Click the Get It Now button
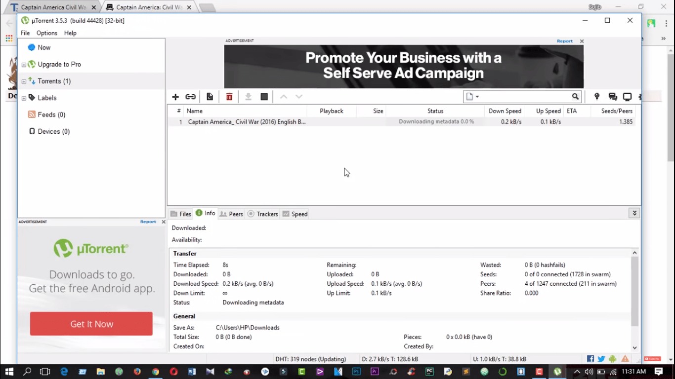The width and height of the screenshot is (675, 379). pyautogui.click(x=91, y=324)
